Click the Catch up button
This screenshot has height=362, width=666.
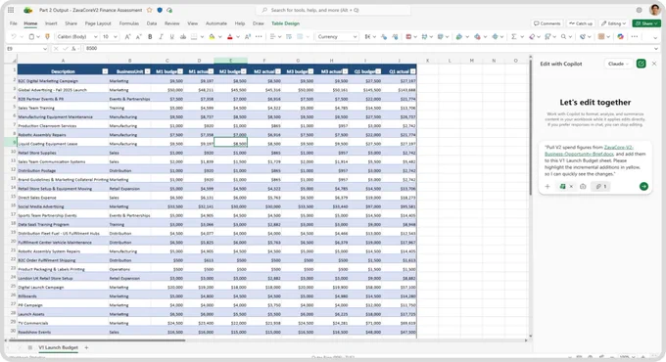click(x=581, y=23)
